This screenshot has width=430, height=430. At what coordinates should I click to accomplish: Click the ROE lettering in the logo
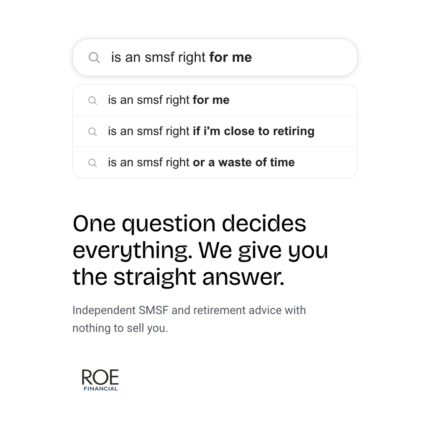click(x=100, y=377)
